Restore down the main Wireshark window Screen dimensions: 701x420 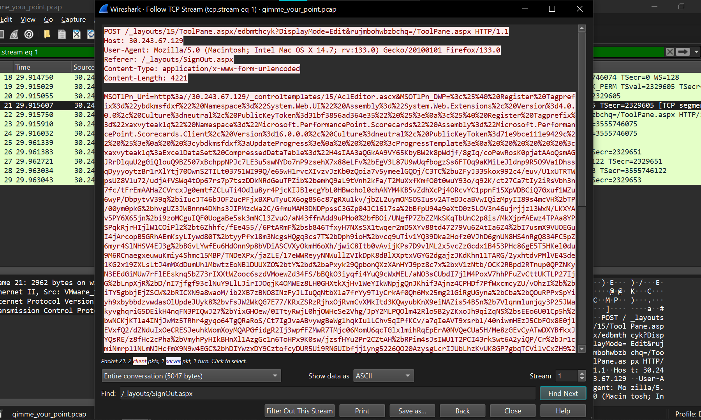tap(681, 7)
